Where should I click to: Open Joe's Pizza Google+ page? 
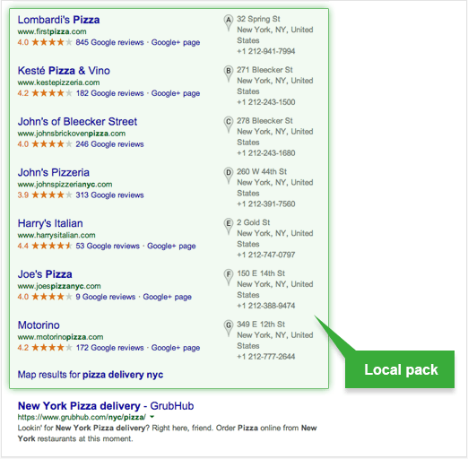pyautogui.click(x=167, y=297)
